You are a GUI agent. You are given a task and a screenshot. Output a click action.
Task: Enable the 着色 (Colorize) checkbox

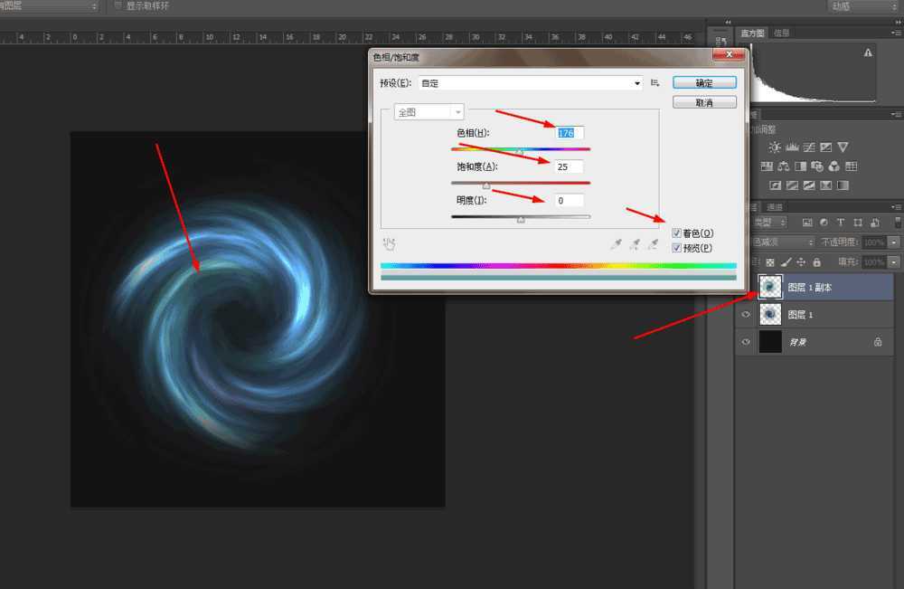676,233
